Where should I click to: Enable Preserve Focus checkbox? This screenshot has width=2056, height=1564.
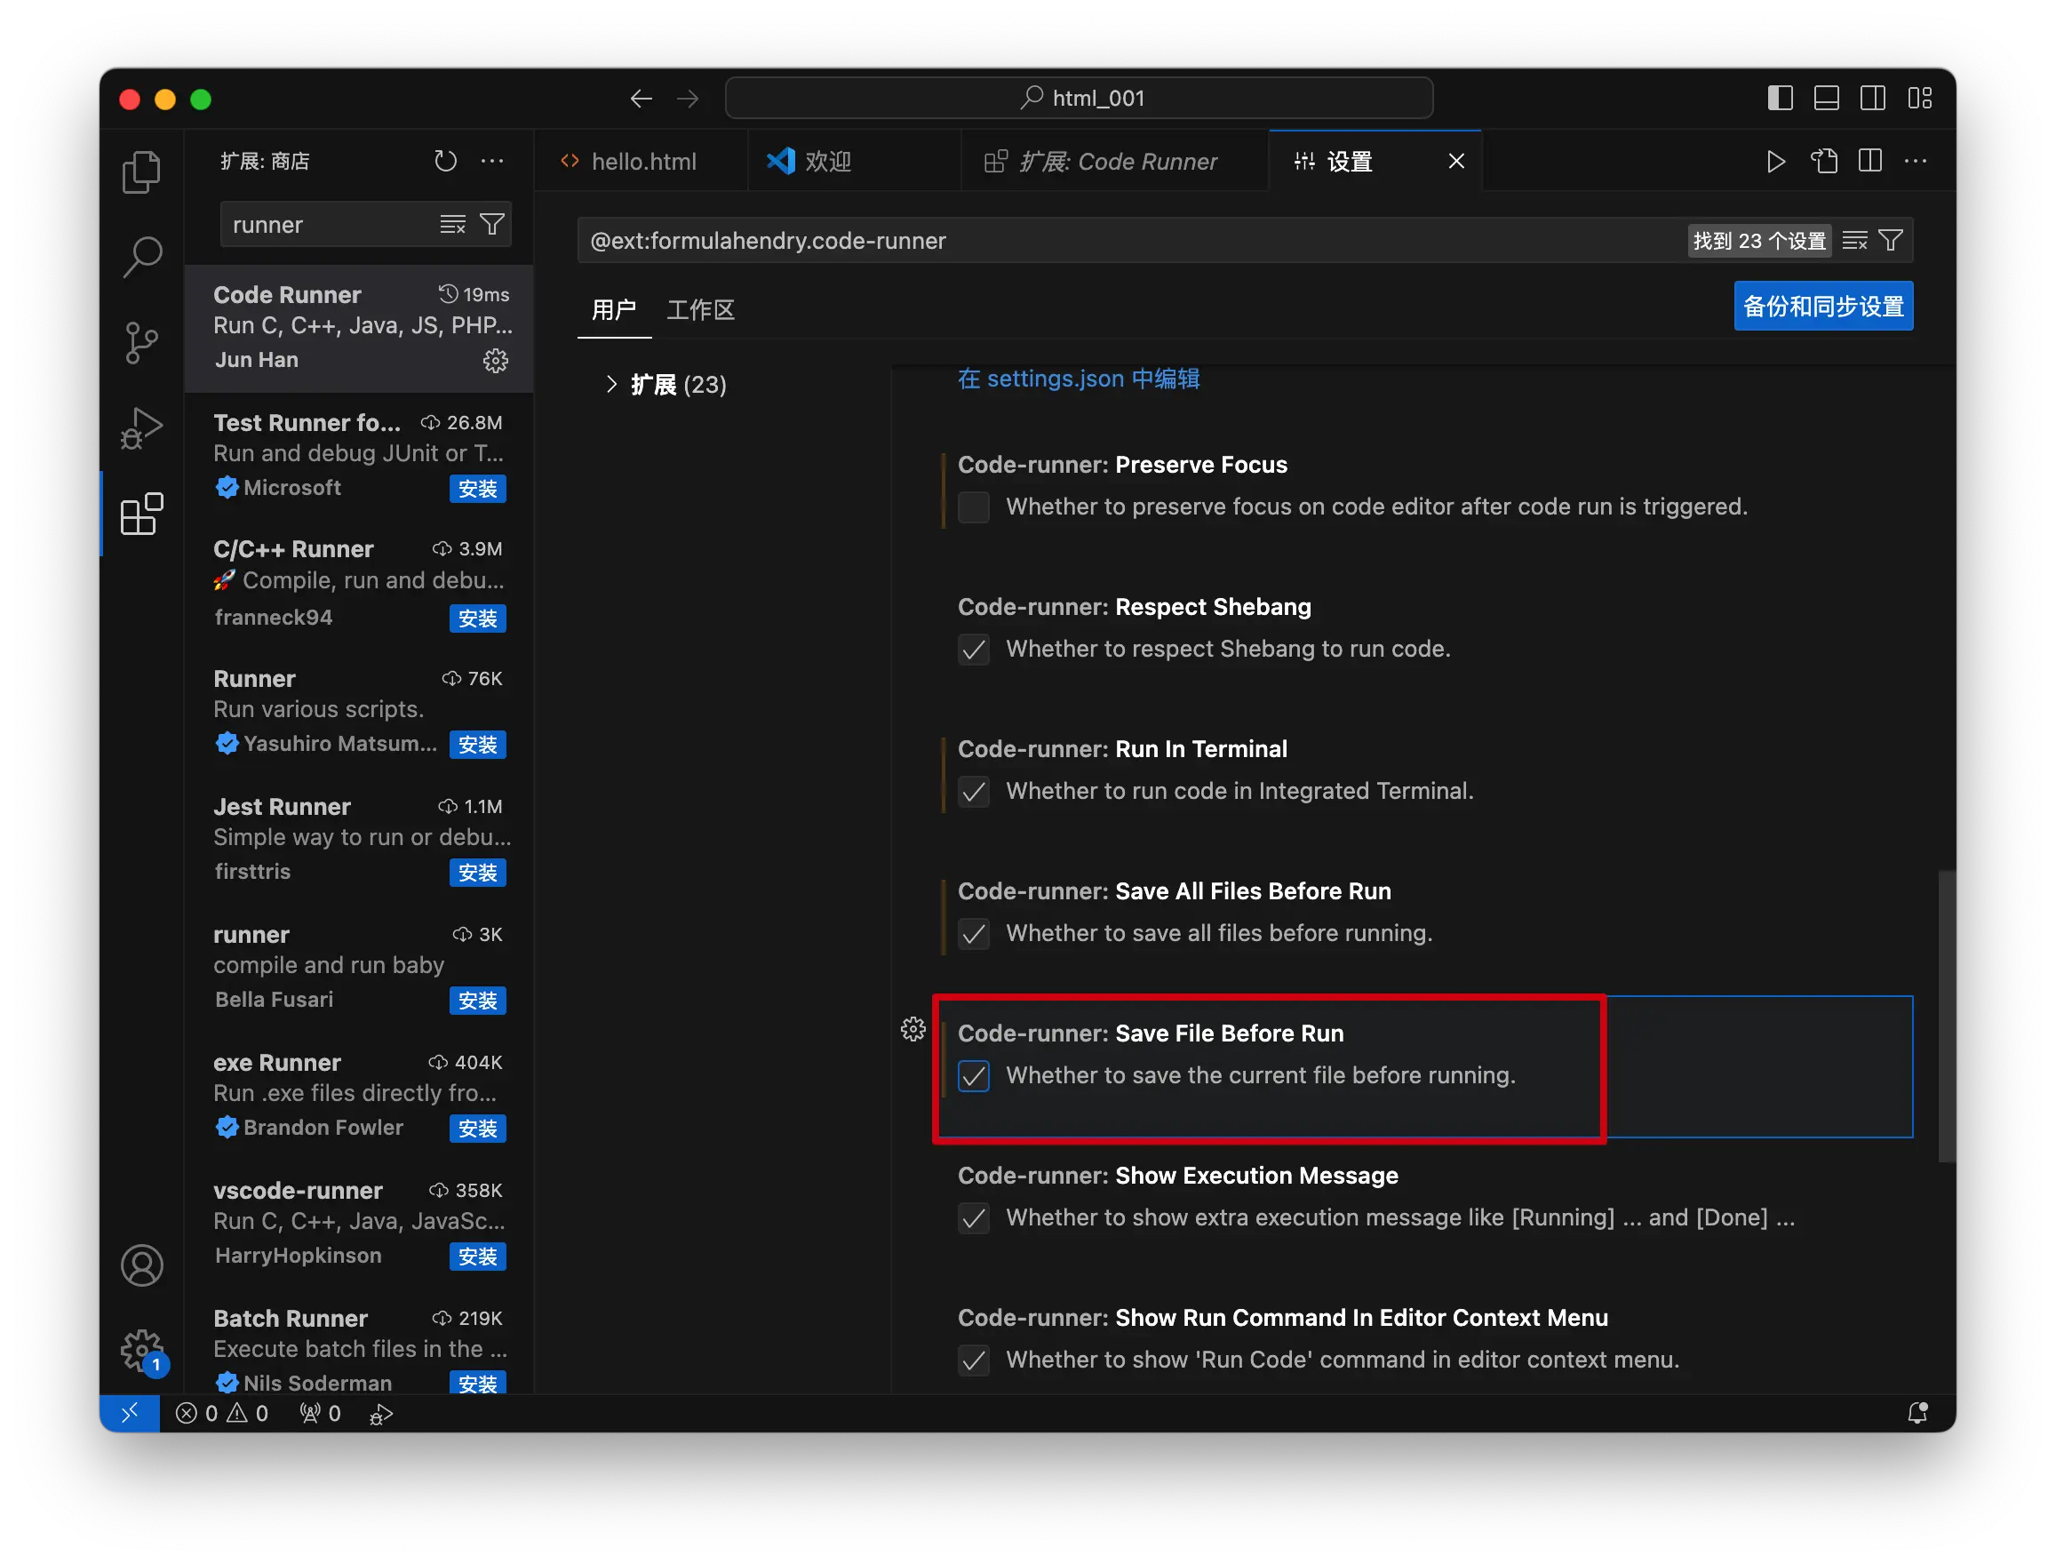pyautogui.click(x=974, y=507)
